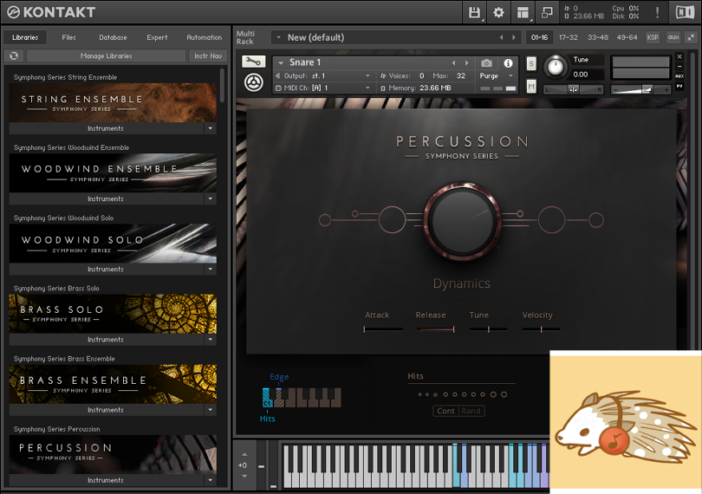The height and width of the screenshot is (494, 702).
Task: Click the exclamation panic button
Action: pos(657,12)
